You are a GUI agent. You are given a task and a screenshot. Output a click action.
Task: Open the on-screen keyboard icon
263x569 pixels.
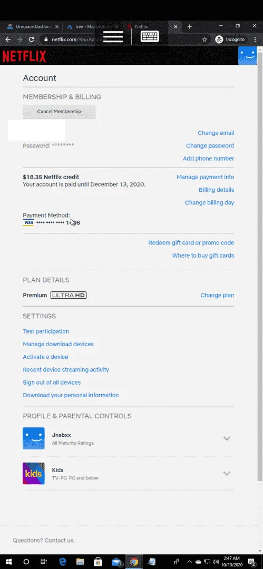click(150, 36)
